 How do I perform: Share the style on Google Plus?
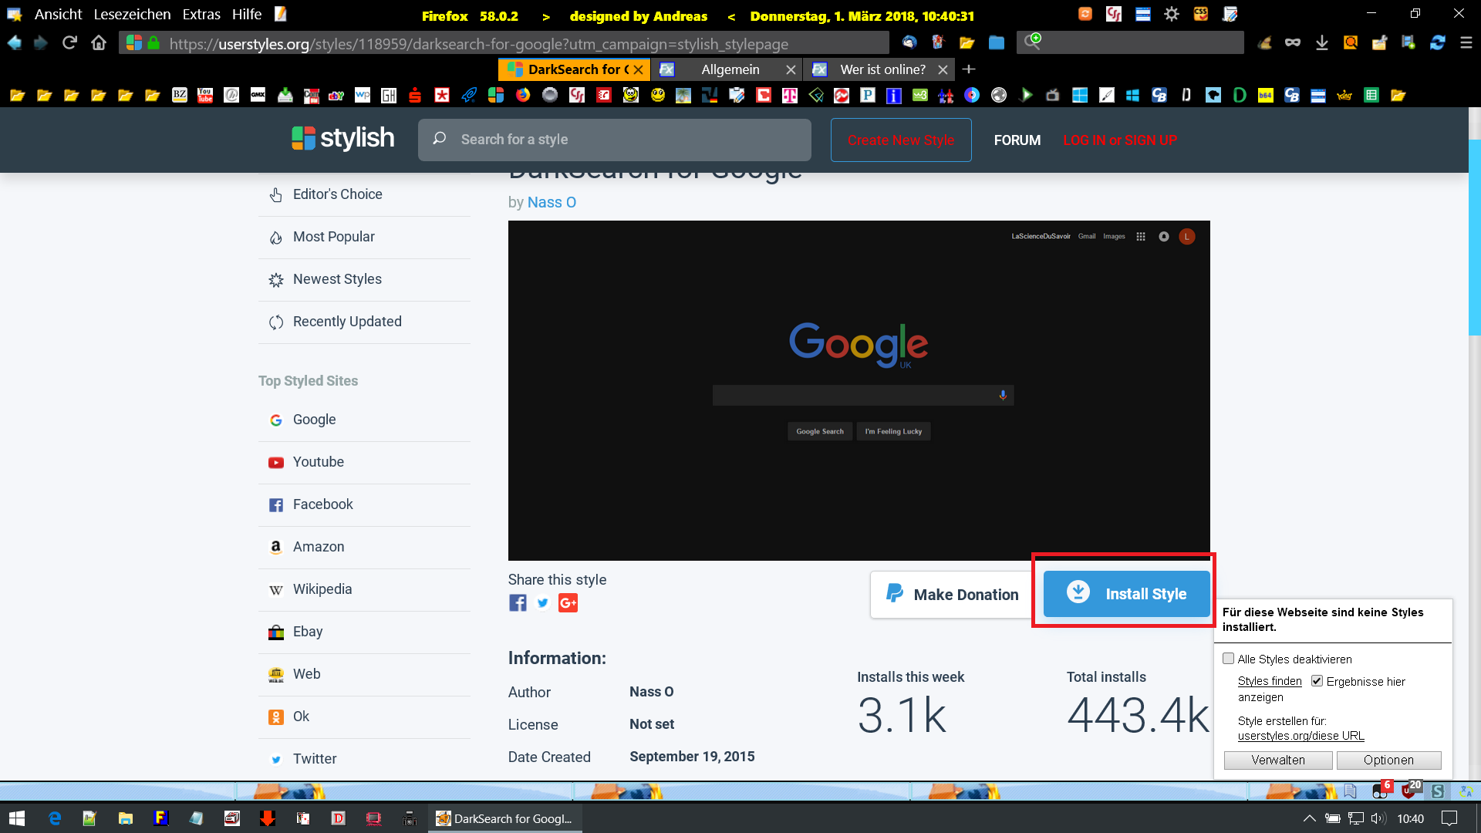pyautogui.click(x=568, y=603)
